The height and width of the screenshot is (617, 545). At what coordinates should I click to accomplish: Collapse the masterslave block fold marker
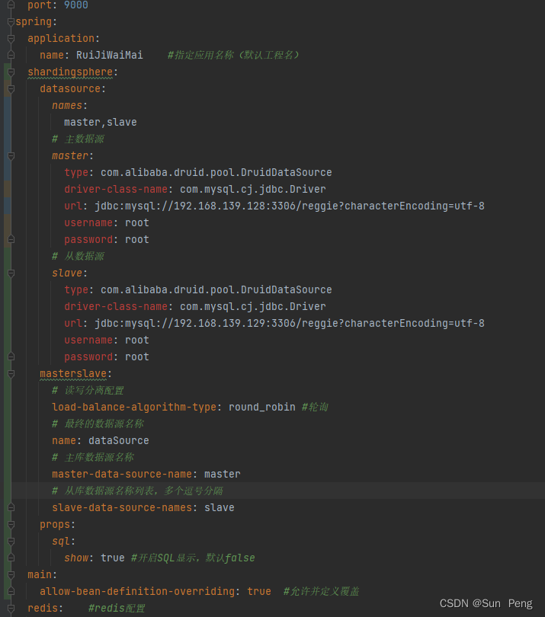pyautogui.click(x=11, y=374)
